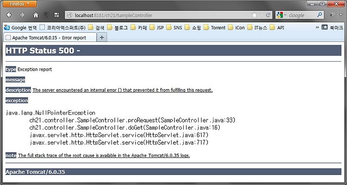
Task: Maximize the Firefox window
Action: tap(322, 4)
